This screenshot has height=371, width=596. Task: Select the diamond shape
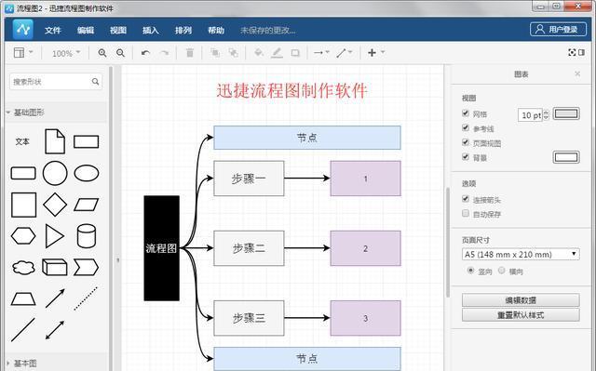click(55, 205)
